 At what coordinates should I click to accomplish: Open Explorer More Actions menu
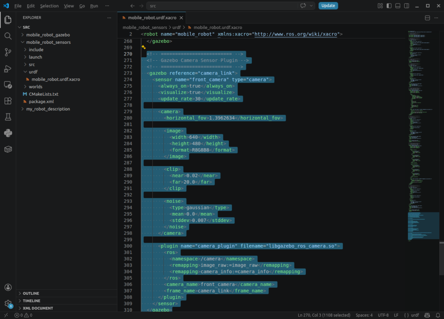coord(109,18)
